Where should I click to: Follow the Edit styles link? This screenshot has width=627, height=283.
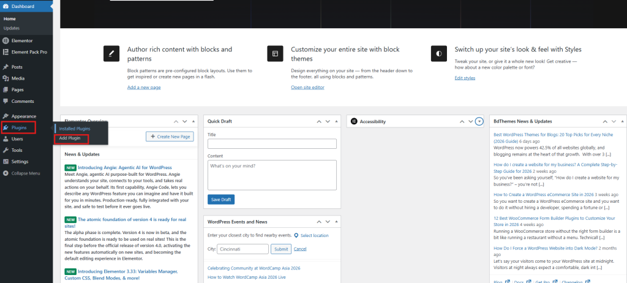pyautogui.click(x=465, y=78)
